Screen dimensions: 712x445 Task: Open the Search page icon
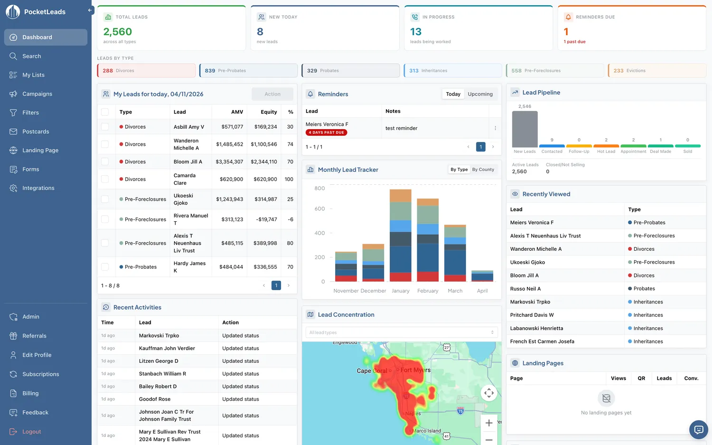(x=13, y=56)
